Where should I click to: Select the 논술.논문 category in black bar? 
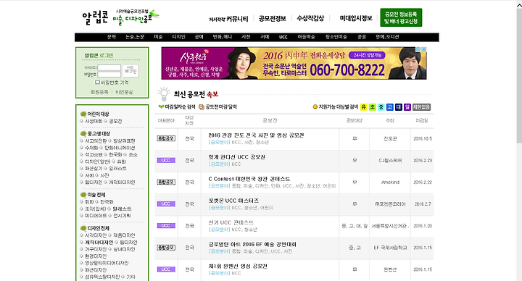pos(135,37)
